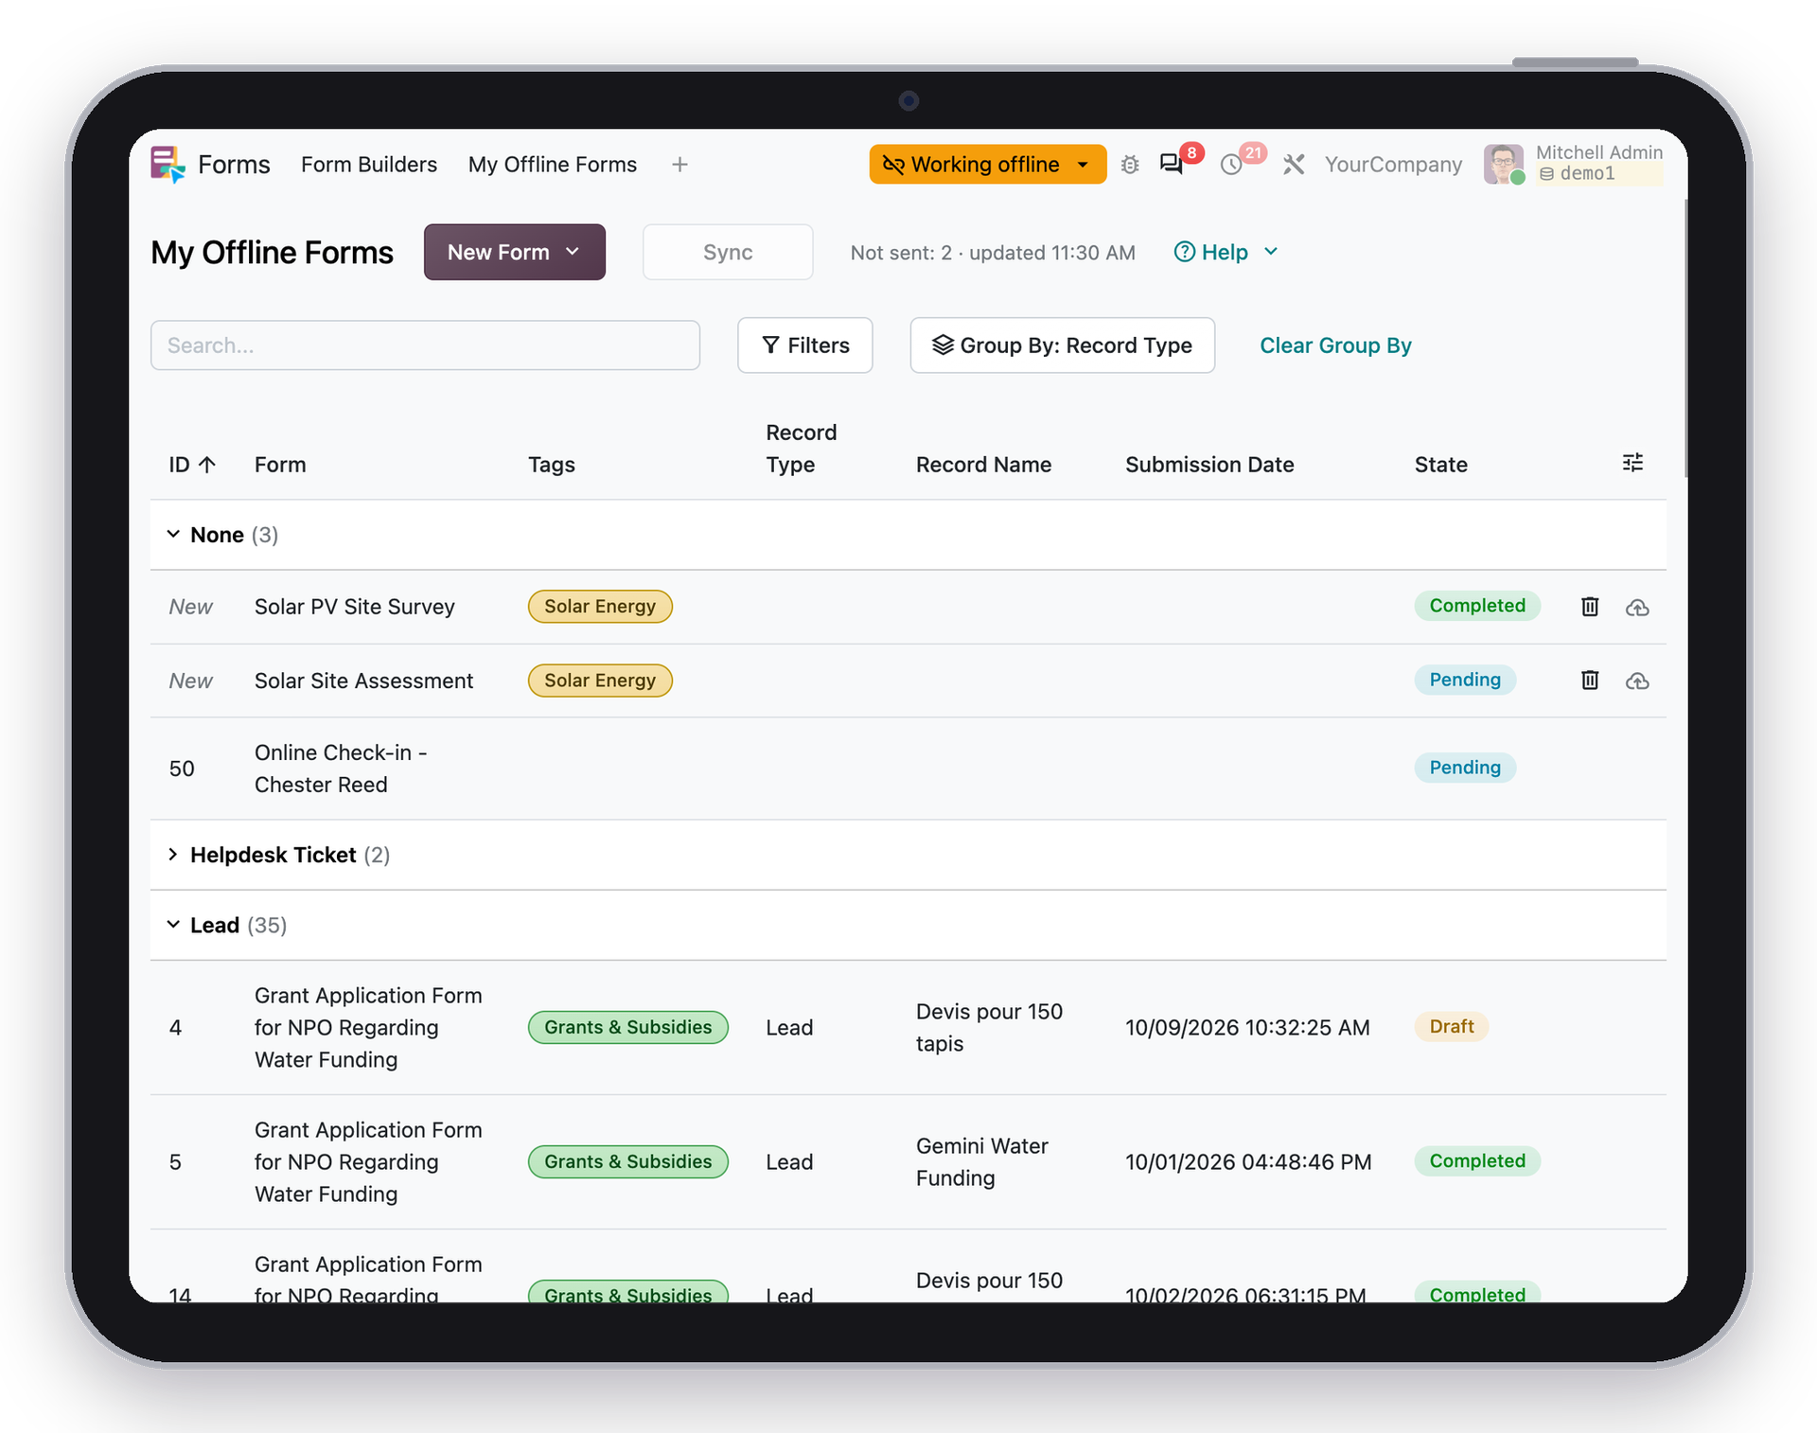Open the Filters button

[805, 345]
